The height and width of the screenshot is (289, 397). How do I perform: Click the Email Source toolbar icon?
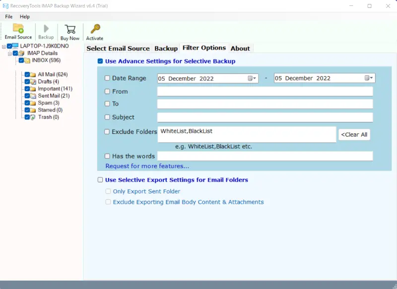[18, 29]
